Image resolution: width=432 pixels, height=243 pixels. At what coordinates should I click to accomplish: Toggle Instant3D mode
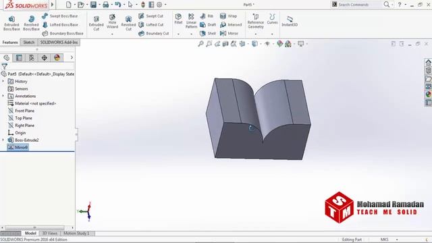pos(290,21)
